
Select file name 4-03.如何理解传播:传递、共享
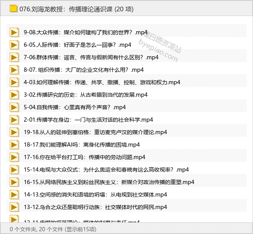[102, 82]
